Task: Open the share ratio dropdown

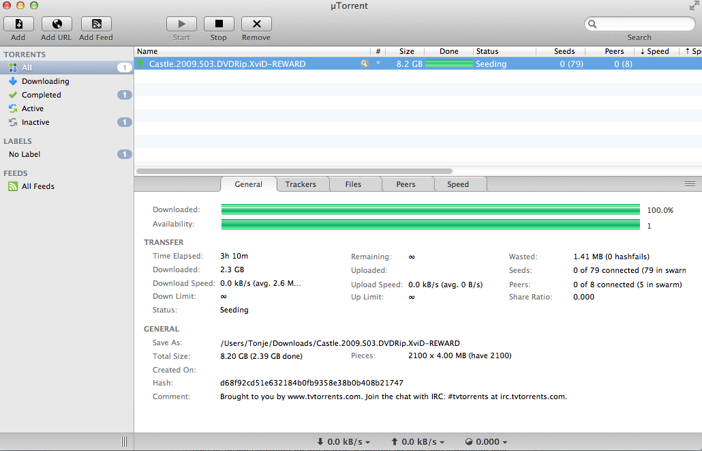Action: point(486,441)
